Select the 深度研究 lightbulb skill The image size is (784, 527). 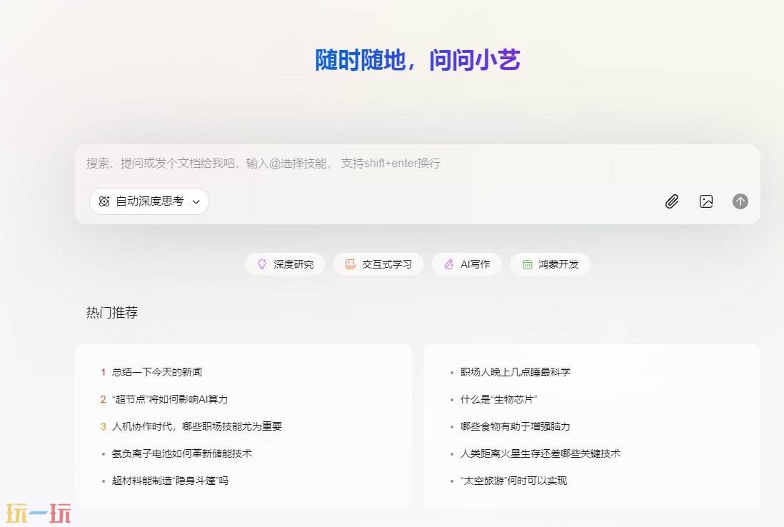(x=285, y=263)
